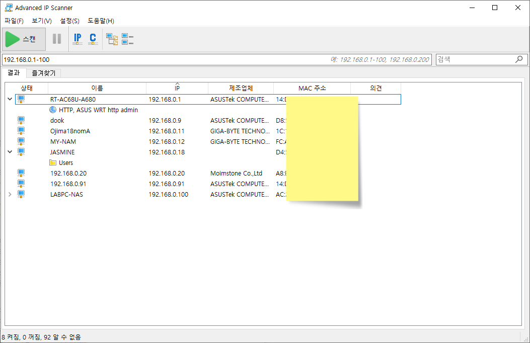Image resolution: width=530 pixels, height=343 pixels.
Task: Click the status bar text 8 켜짐, 0 꺼짐
Action: (41, 337)
